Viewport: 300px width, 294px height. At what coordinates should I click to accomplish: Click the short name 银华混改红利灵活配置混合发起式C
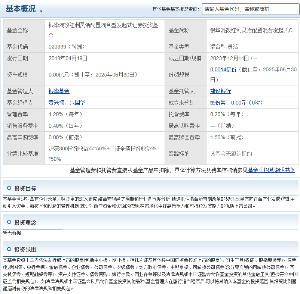[251, 30]
